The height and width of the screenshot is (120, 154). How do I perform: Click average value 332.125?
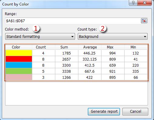click(x=90, y=59)
